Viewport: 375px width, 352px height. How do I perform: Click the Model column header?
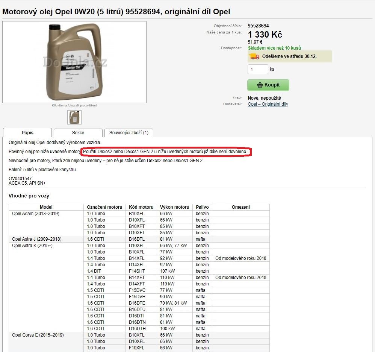tap(46, 207)
